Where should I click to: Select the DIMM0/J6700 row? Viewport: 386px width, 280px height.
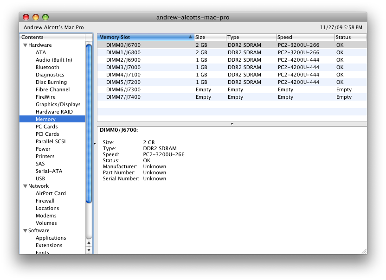232,45
